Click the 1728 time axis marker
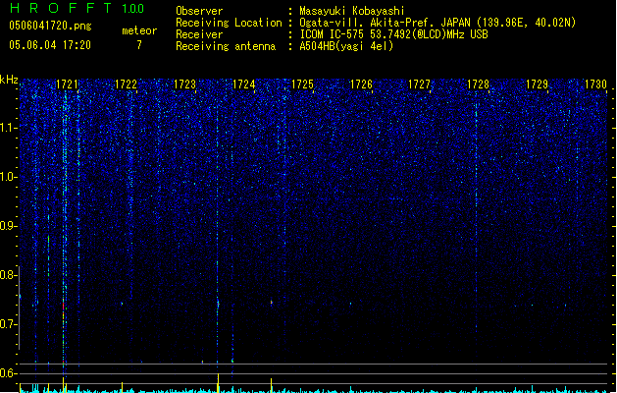This screenshot has height=393, width=617. point(478,84)
